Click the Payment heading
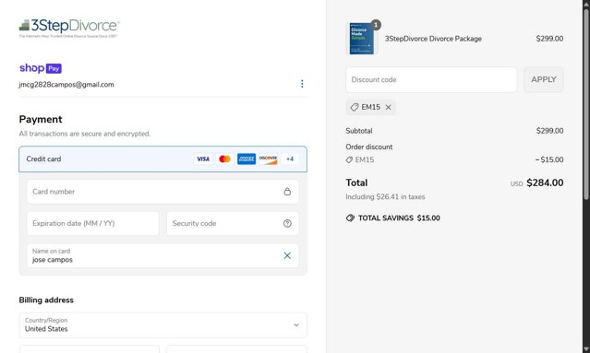590x353 pixels. (x=41, y=120)
